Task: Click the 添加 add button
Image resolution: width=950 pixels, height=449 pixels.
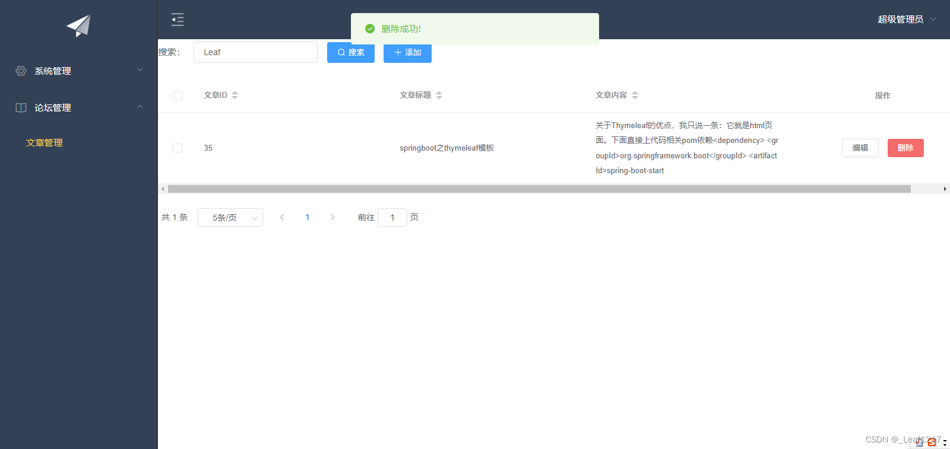Action: tap(407, 52)
